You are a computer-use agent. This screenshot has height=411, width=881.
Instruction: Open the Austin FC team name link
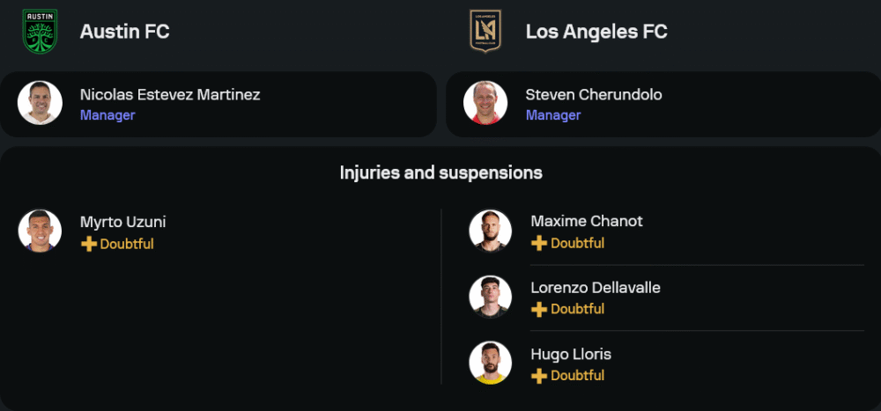click(124, 32)
